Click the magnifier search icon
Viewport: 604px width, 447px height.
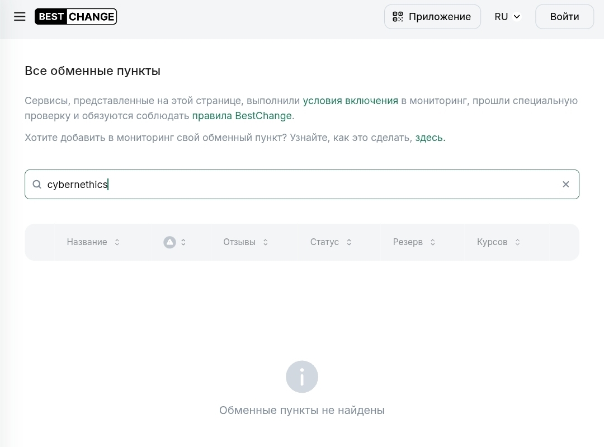click(37, 185)
